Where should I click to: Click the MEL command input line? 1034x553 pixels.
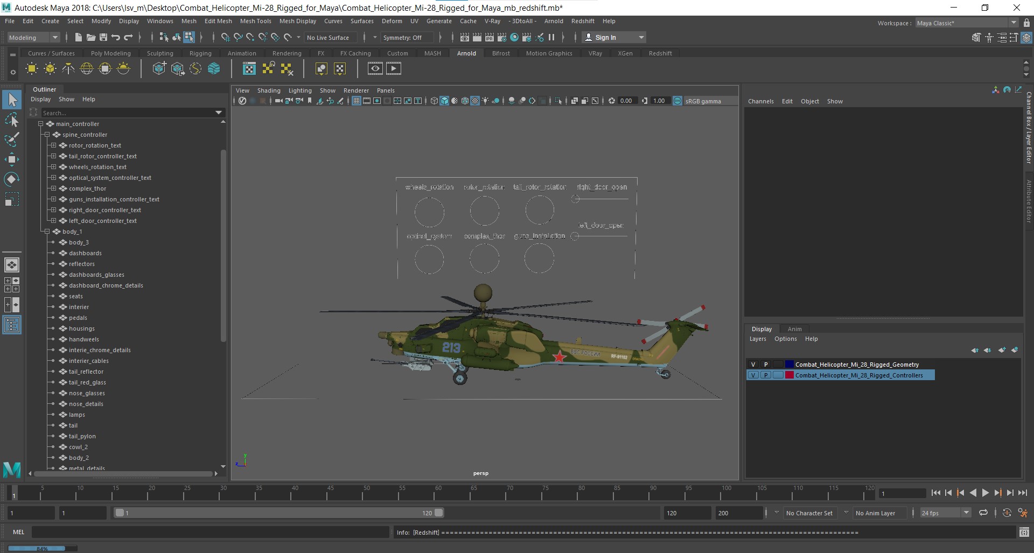click(210, 532)
